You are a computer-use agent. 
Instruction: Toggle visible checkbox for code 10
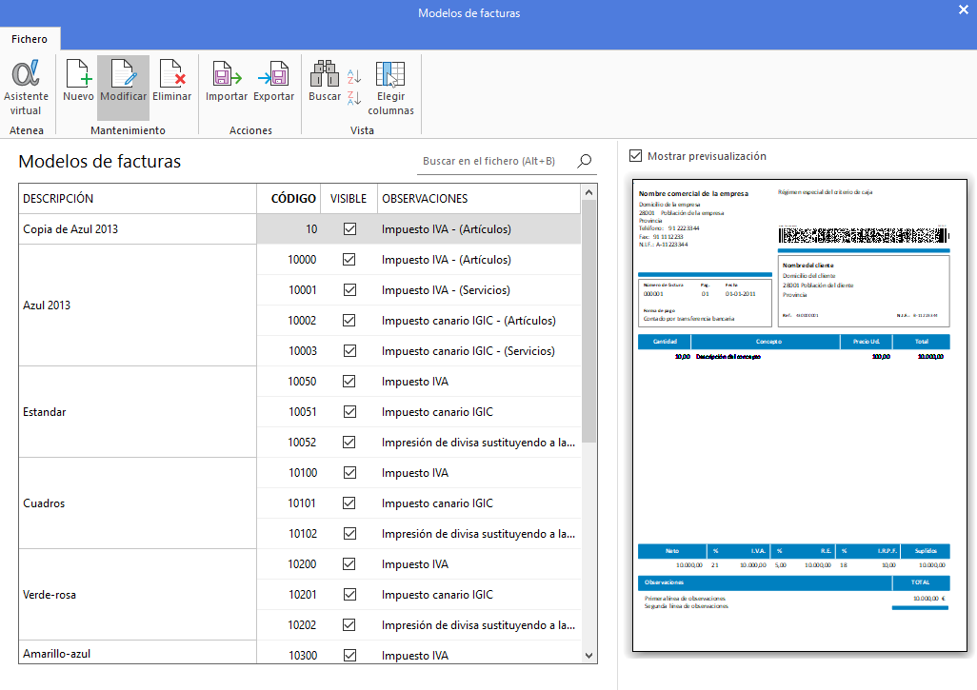pyautogui.click(x=350, y=229)
